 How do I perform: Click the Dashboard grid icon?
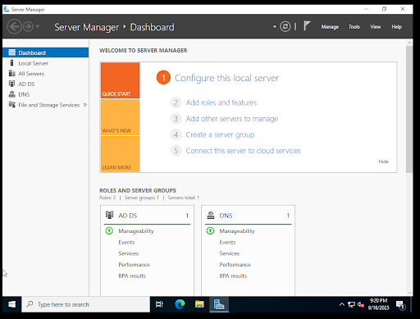[11, 52]
